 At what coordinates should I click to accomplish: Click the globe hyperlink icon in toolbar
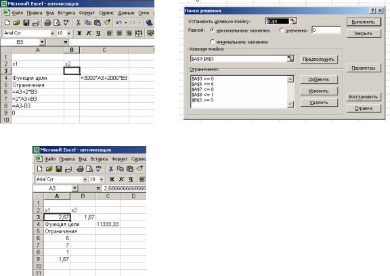[149, 23]
